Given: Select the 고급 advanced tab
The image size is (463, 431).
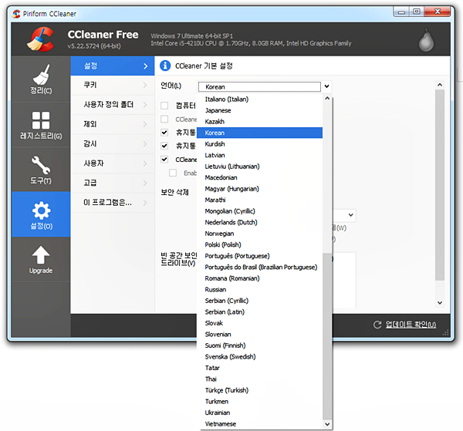Looking at the screenshot, I should (113, 183).
